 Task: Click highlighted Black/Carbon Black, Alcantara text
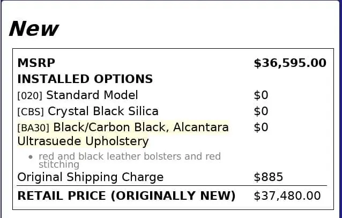(x=141, y=127)
